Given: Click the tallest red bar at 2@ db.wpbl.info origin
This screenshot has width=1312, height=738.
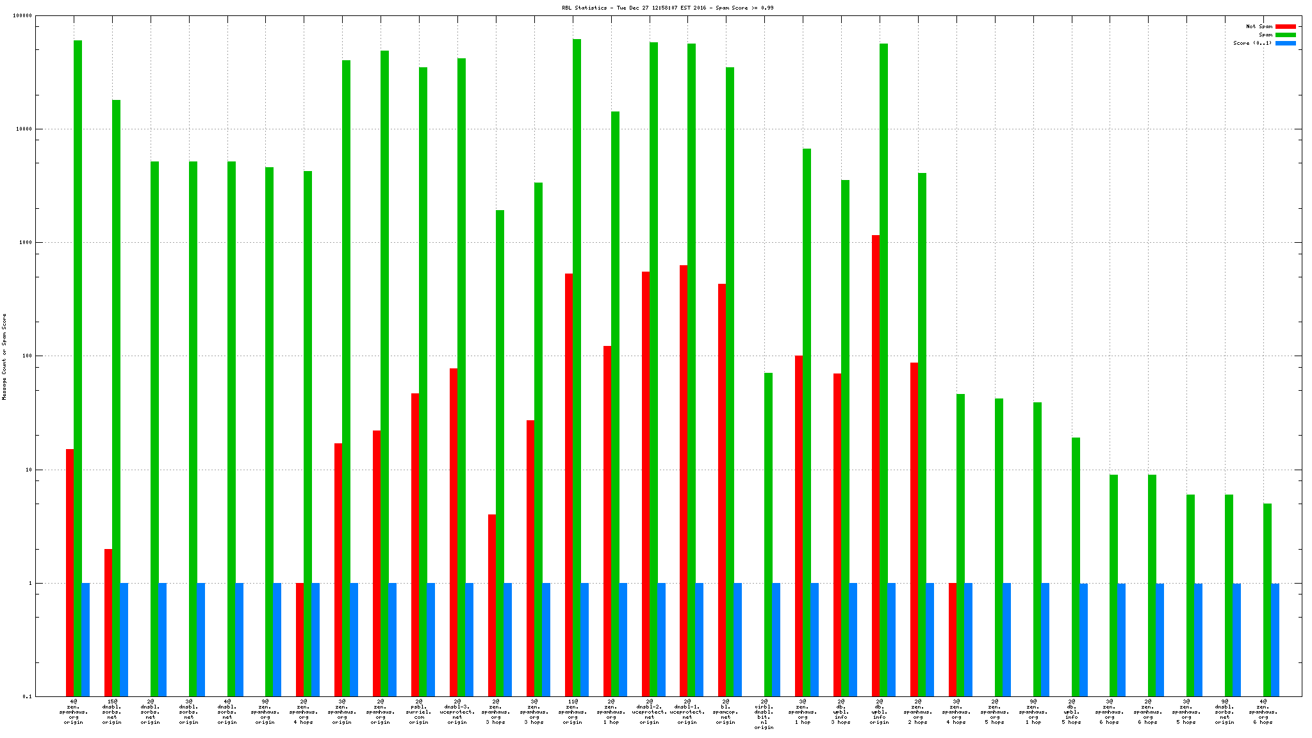Looking at the screenshot, I should 876,461.
